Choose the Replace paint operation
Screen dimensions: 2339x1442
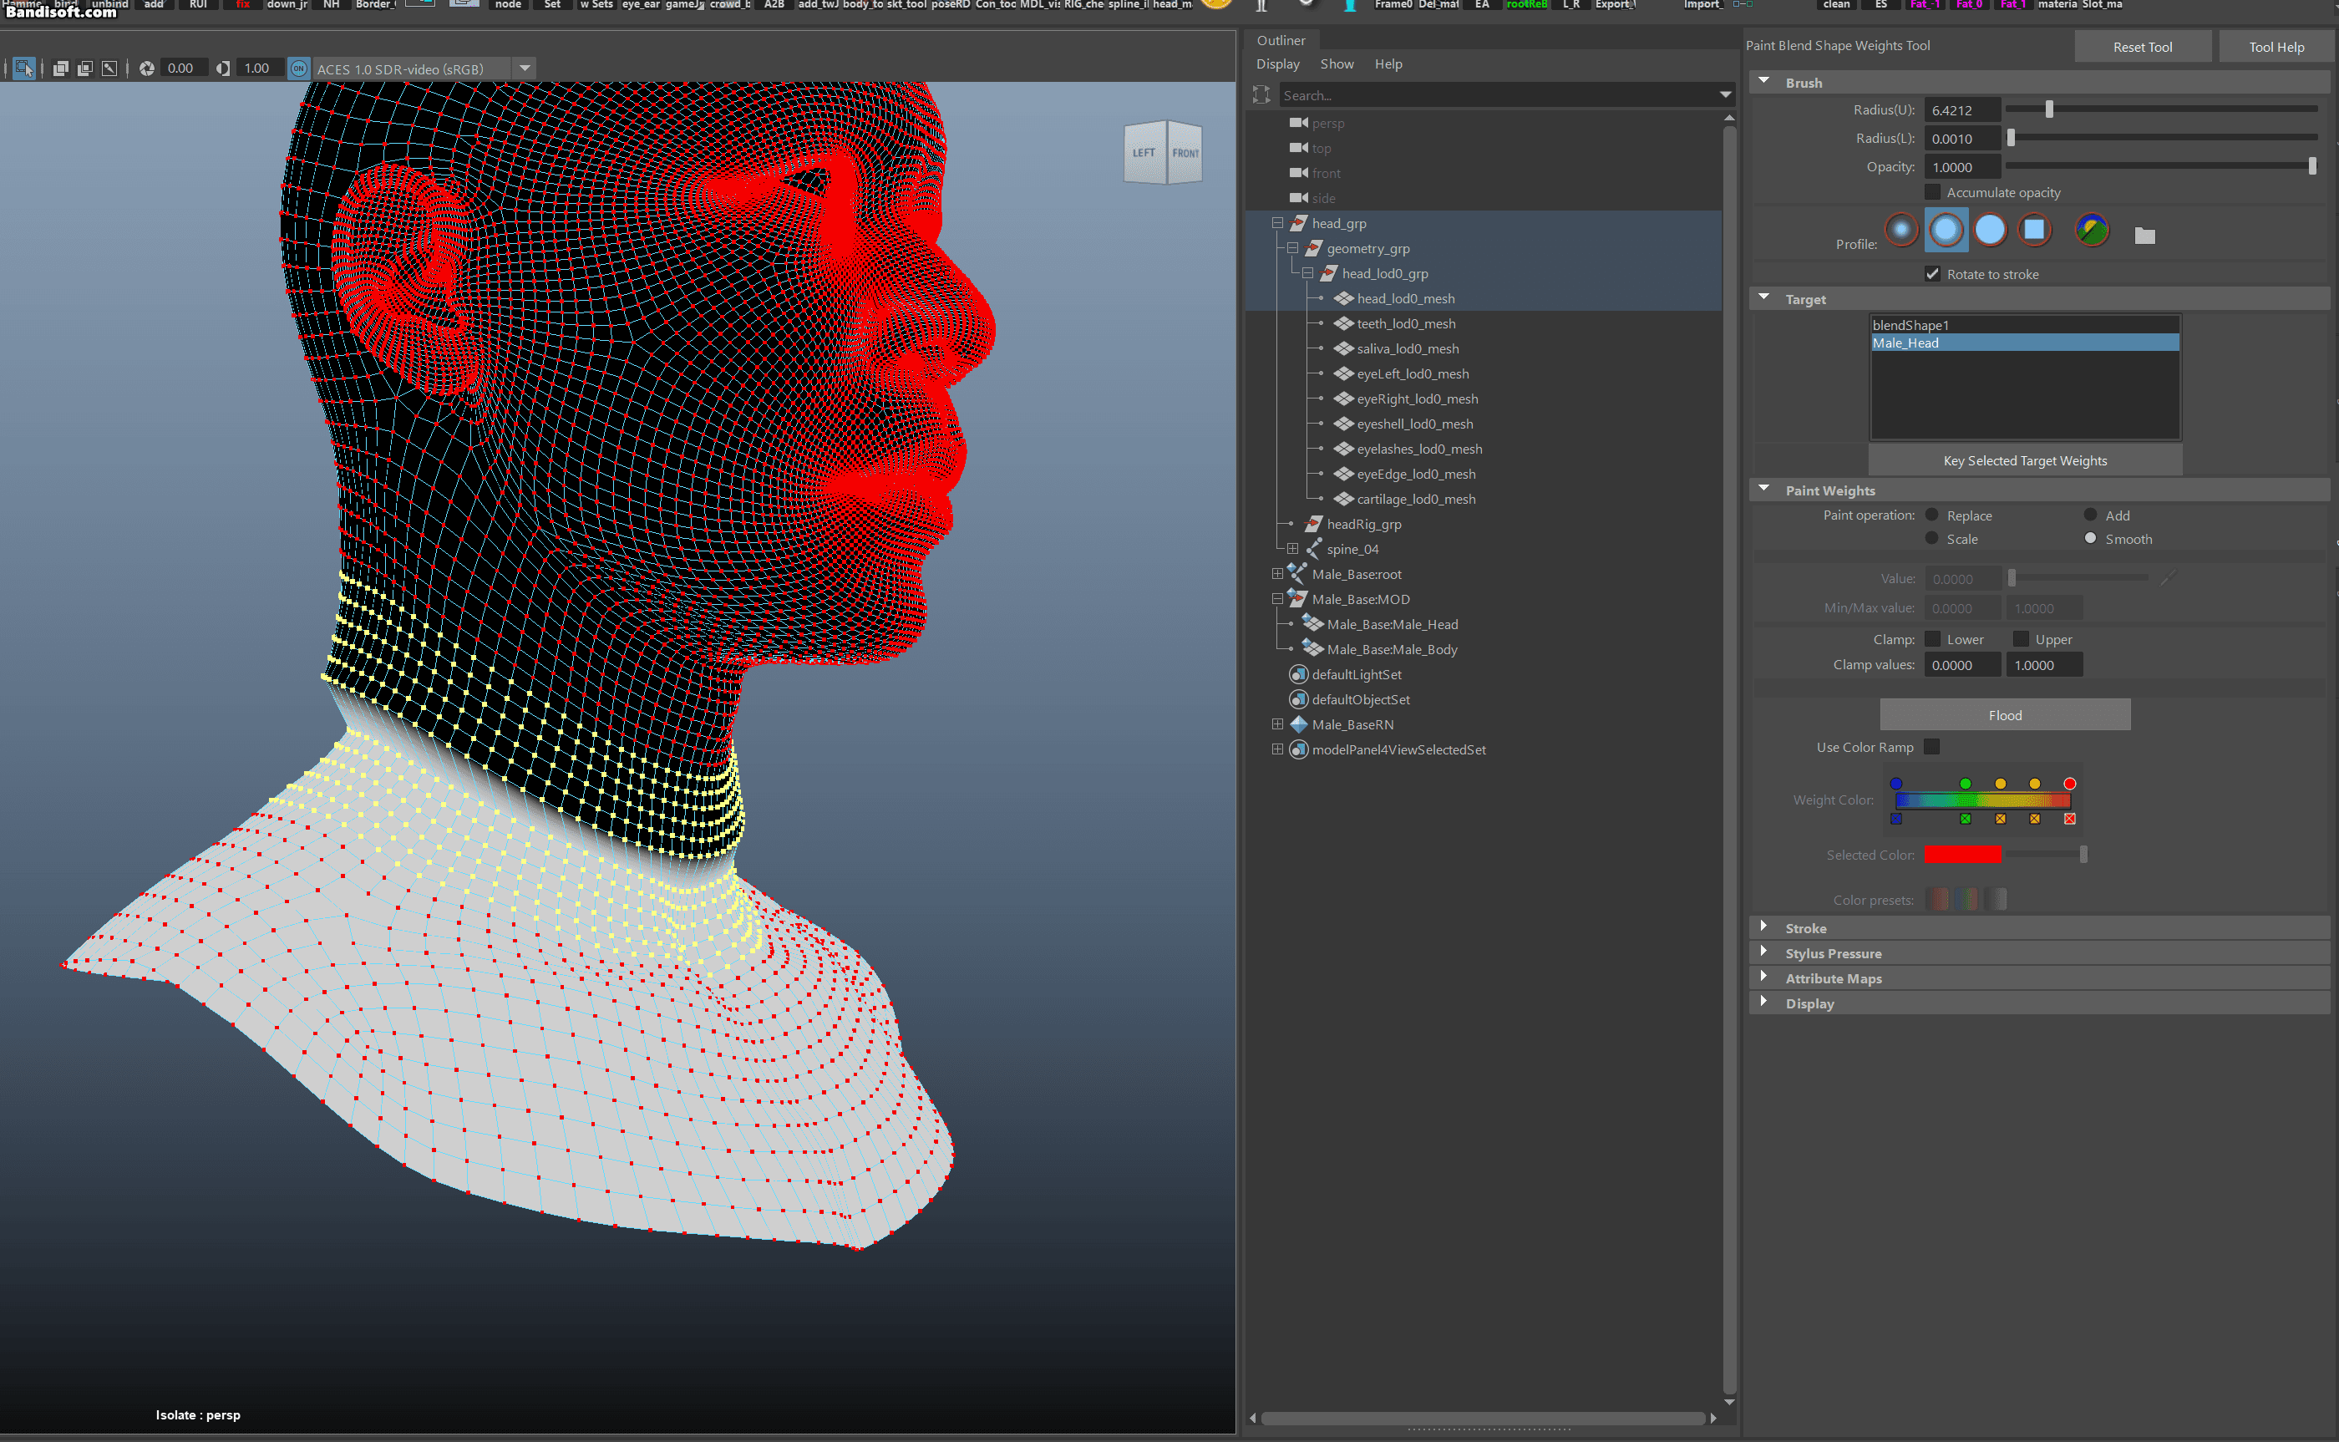coord(1932,515)
